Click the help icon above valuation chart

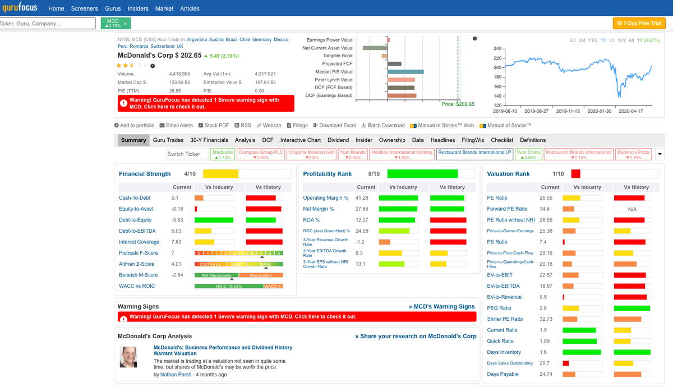pyautogui.click(x=475, y=39)
